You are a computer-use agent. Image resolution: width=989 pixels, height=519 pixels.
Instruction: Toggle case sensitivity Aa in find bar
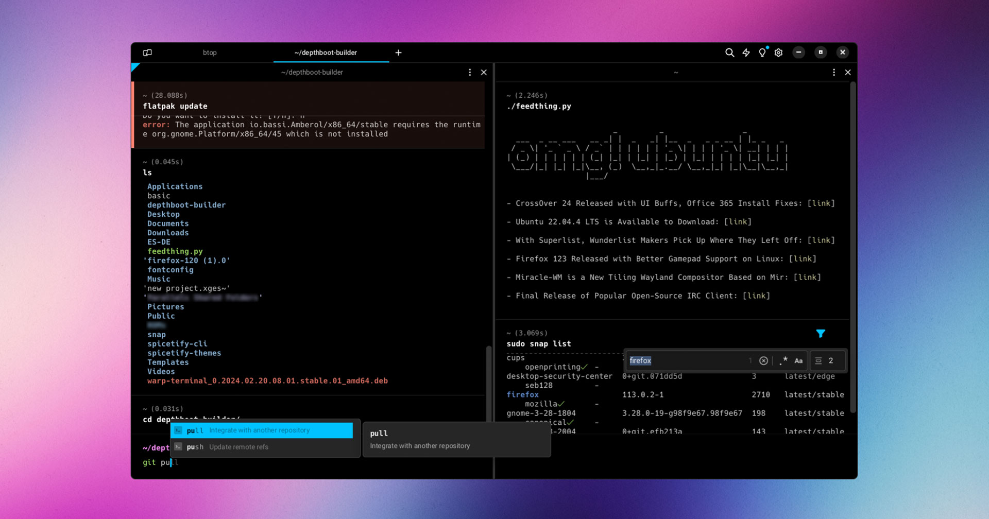pyautogui.click(x=798, y=361)
